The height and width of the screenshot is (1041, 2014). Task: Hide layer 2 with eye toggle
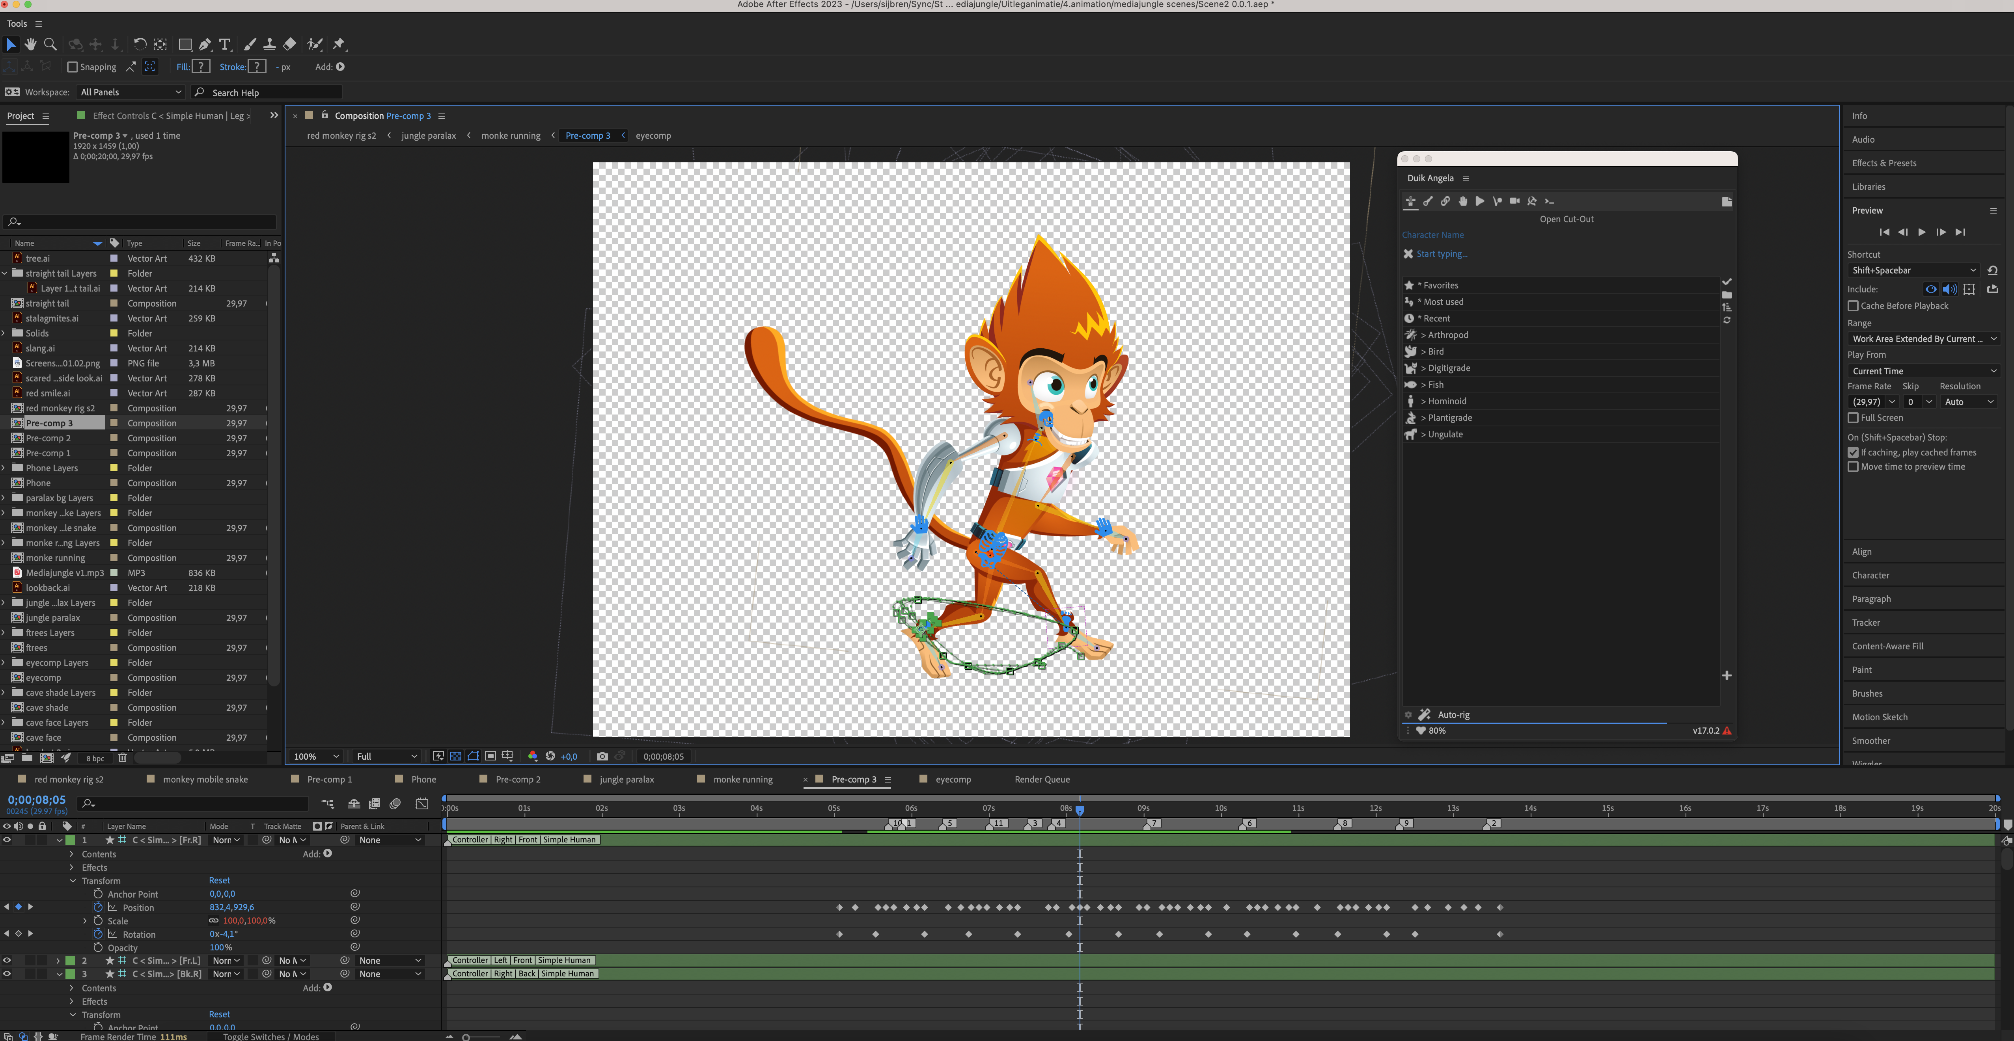7,961
